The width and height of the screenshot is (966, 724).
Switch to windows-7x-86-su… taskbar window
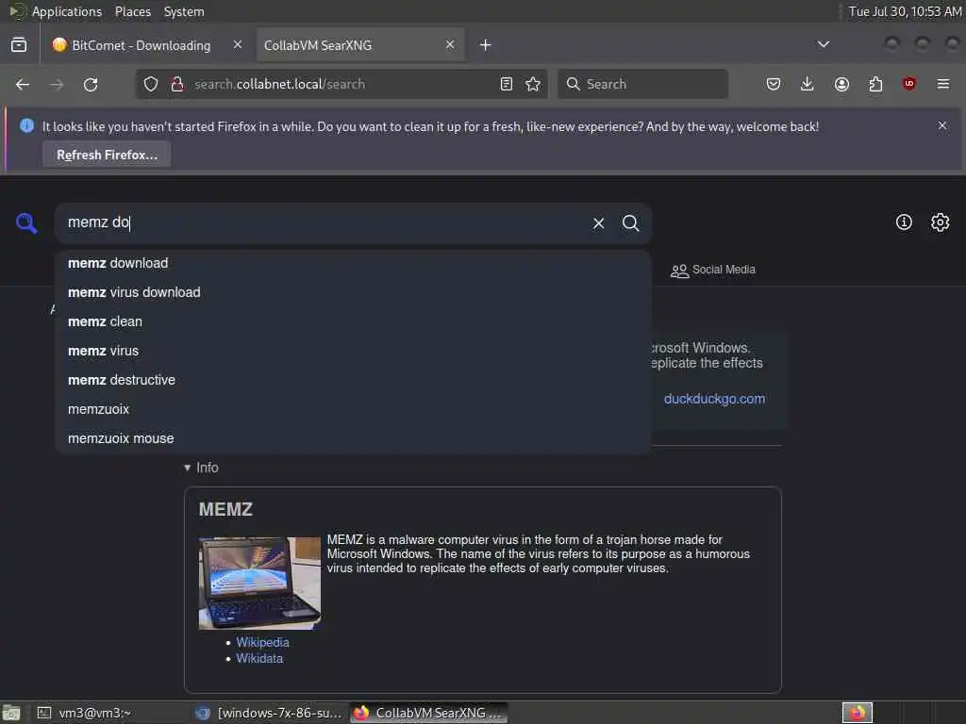pos(269,713)
